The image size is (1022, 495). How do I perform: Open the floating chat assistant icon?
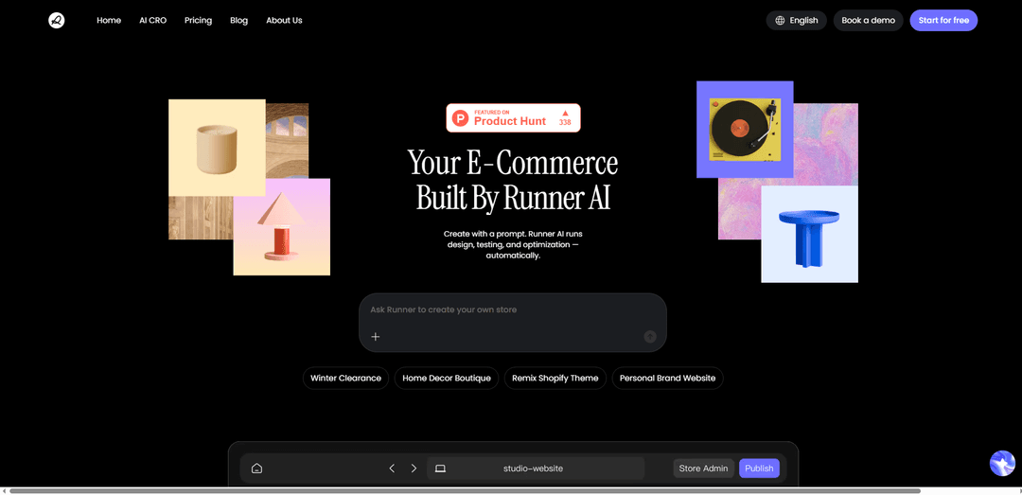pos(1001,463)
